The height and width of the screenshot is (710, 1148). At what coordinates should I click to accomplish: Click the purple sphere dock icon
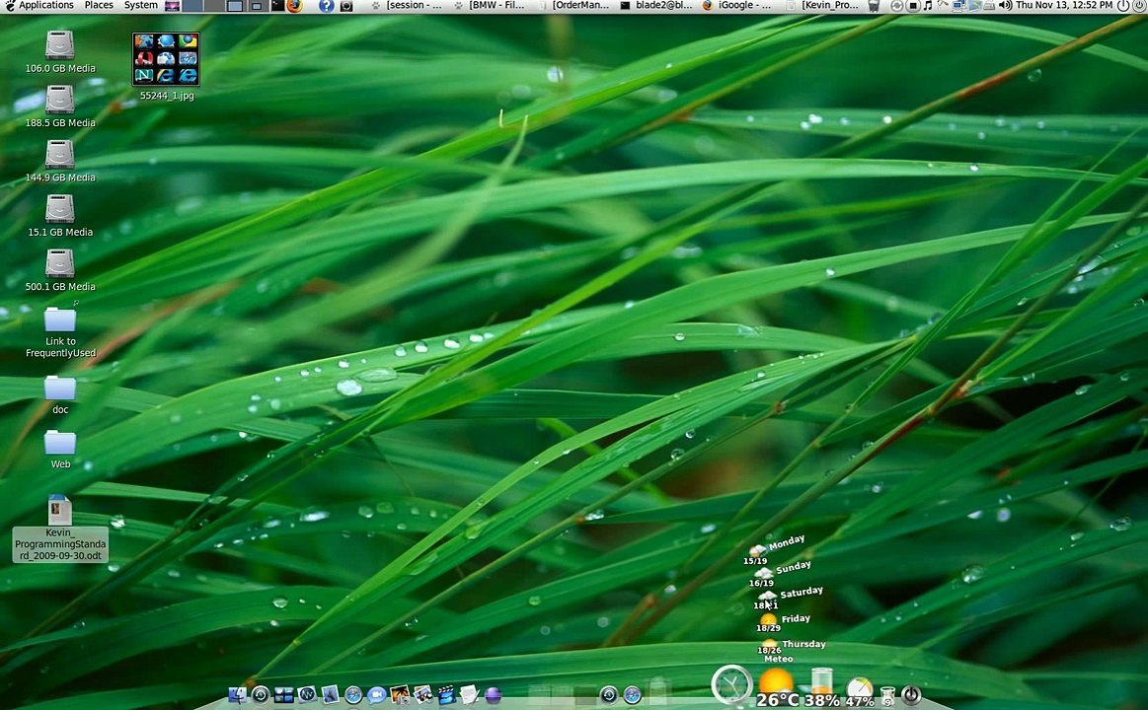(x=494, y=695)
